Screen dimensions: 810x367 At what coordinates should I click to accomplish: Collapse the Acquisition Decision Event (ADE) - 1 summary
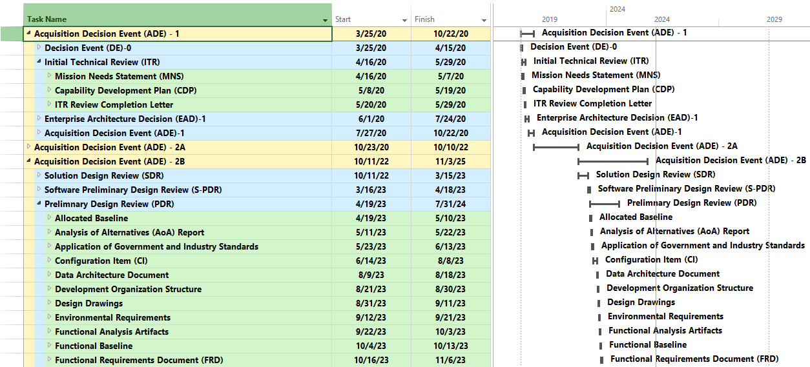click(x=28, y=34)
